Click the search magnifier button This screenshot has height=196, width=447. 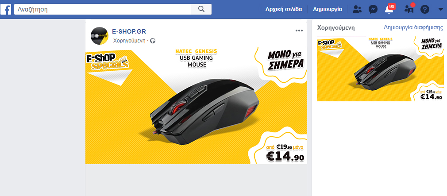pos(201,9)
